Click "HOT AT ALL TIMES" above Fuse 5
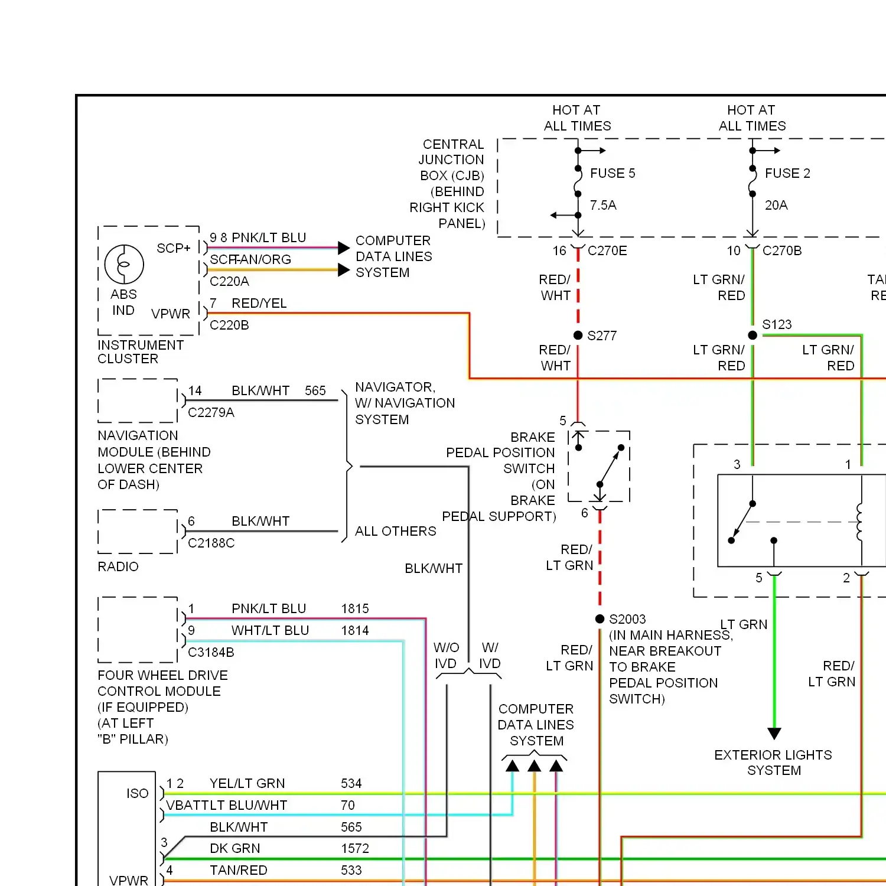The width and height of the screenshot is (886, 886). [577, 118]
